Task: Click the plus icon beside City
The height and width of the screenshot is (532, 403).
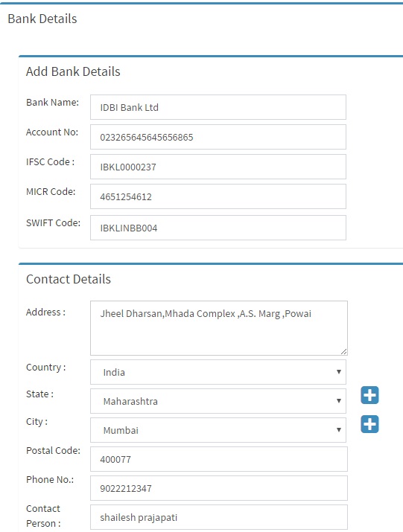Action: (x=369, y=424)
